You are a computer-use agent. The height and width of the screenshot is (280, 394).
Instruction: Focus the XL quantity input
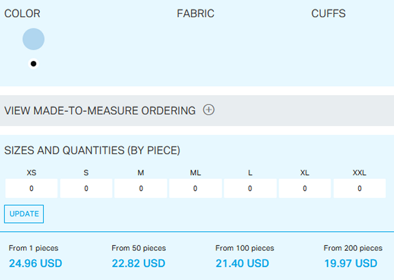305,189
